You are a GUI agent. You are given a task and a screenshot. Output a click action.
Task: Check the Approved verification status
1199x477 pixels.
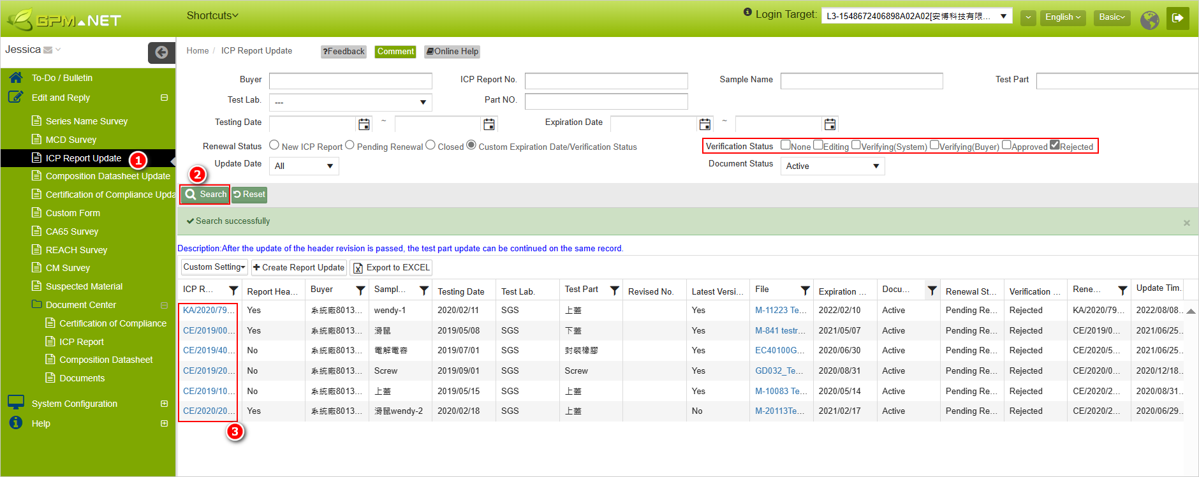click(x=1006, y=145)
